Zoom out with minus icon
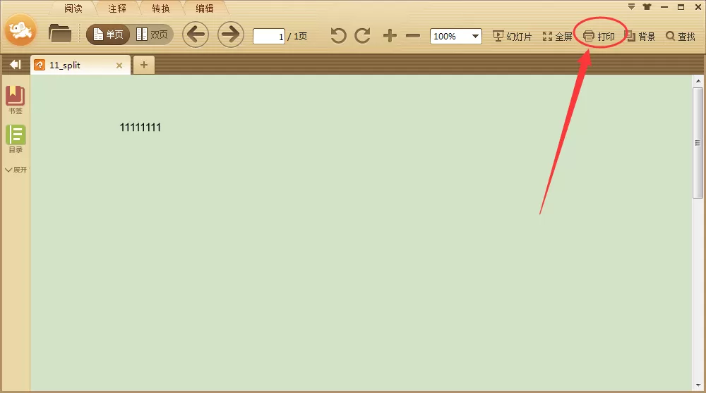 [413, 36]
